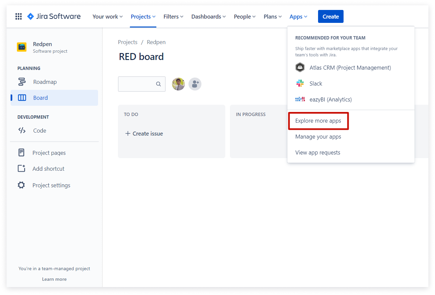The width and height of the screenshot is (435, 295).
Task: Click the Redpen project avatar icon
Action: pos(22,47)
